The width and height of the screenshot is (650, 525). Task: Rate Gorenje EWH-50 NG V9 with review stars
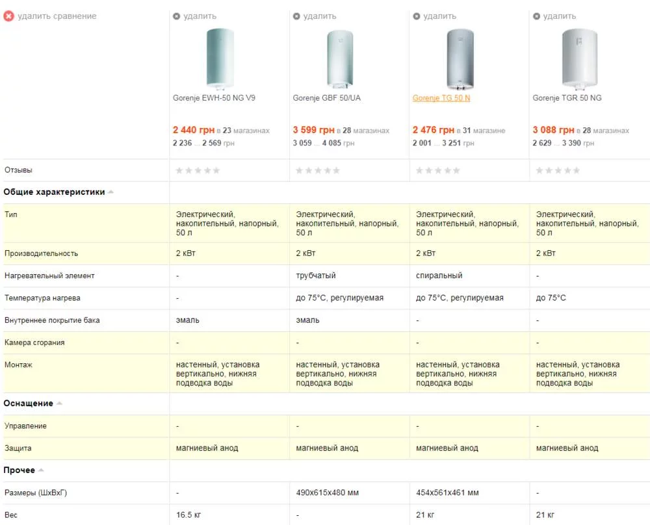(x=198, y=170)
